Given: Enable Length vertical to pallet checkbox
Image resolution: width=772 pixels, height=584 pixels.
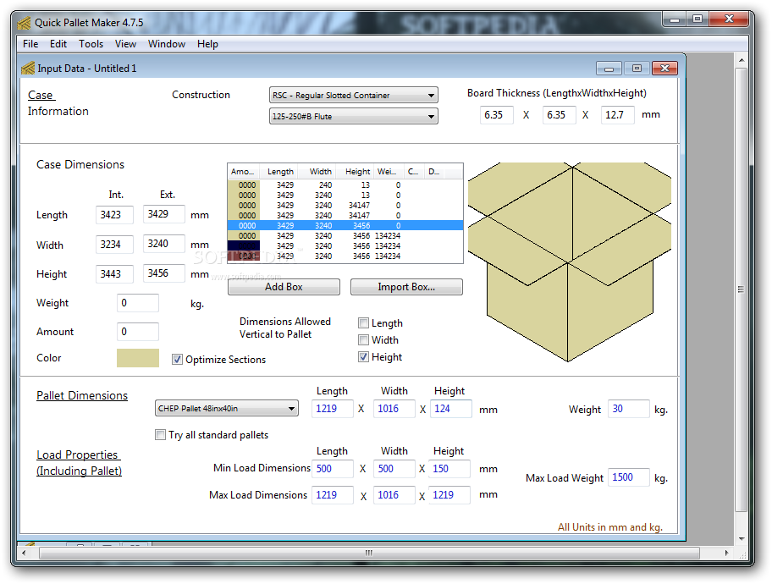Looking at the screenshot, I should tap(363, 323).
